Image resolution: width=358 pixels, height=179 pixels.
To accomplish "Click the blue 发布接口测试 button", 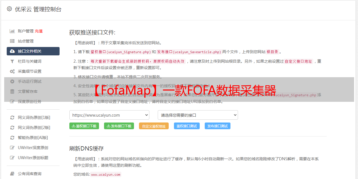I will (x=218, y=126).
